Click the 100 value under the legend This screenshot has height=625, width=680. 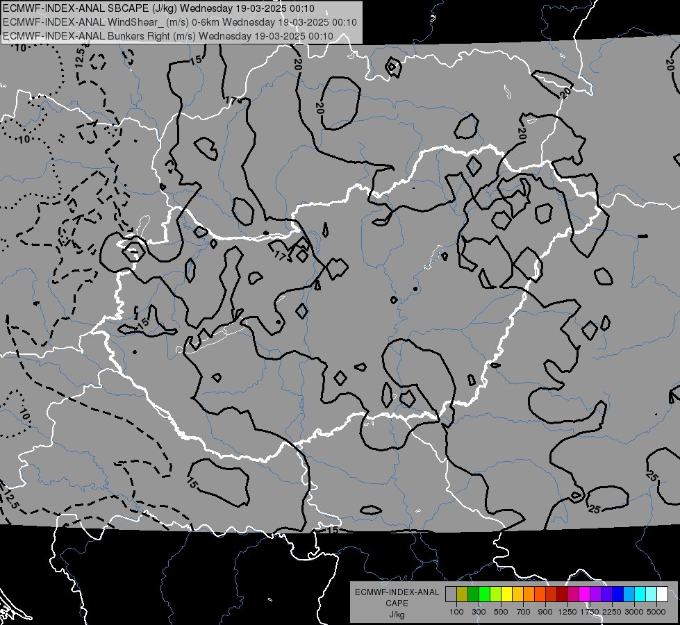click(456, 612)
